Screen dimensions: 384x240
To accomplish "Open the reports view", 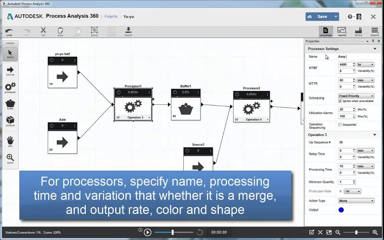I will click(x=342, y=32).
